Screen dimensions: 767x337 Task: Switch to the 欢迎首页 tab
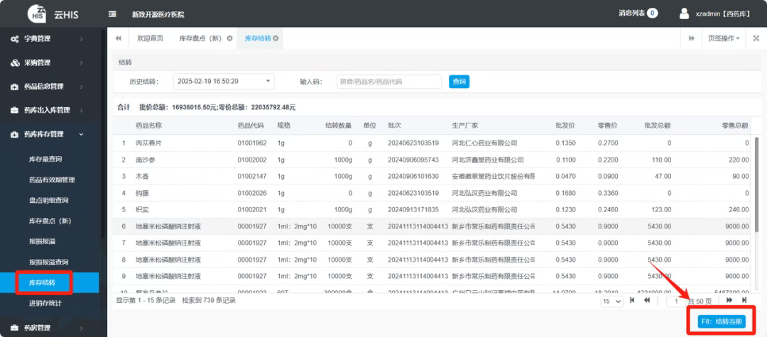[x=150, y=38]
